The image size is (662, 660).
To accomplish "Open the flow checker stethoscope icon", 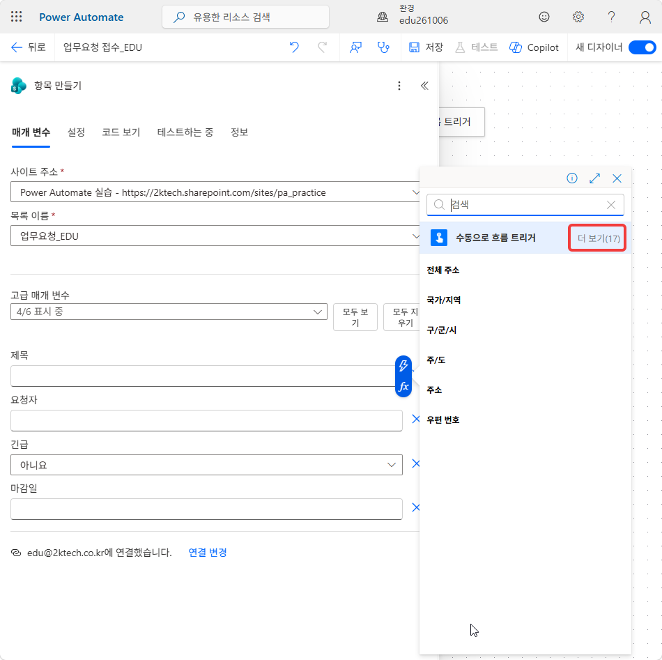I will click(383, 47).
